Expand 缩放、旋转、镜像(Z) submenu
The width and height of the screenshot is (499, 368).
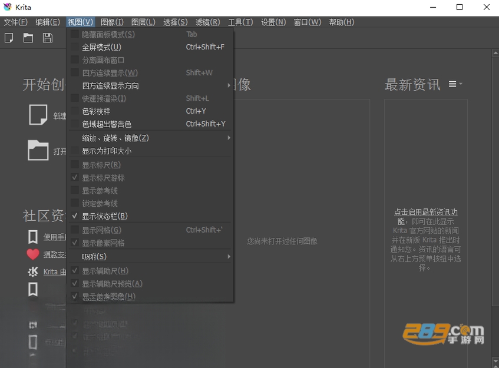150,138
